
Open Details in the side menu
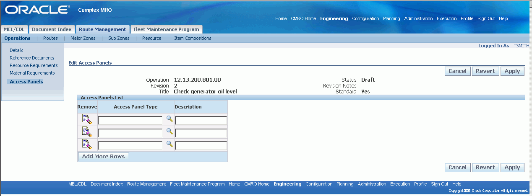click(16, 50)
